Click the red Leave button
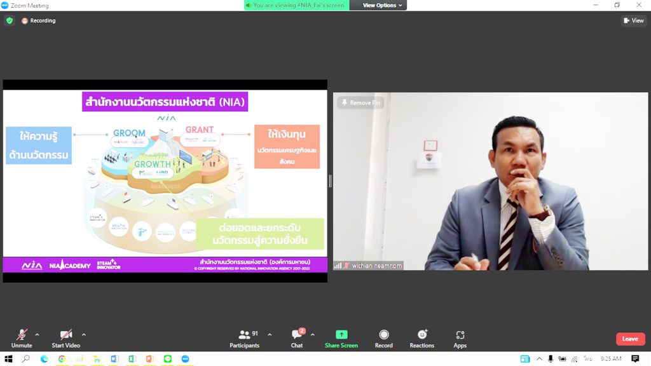This screenshot has height=366, width=651. point(630,339)
